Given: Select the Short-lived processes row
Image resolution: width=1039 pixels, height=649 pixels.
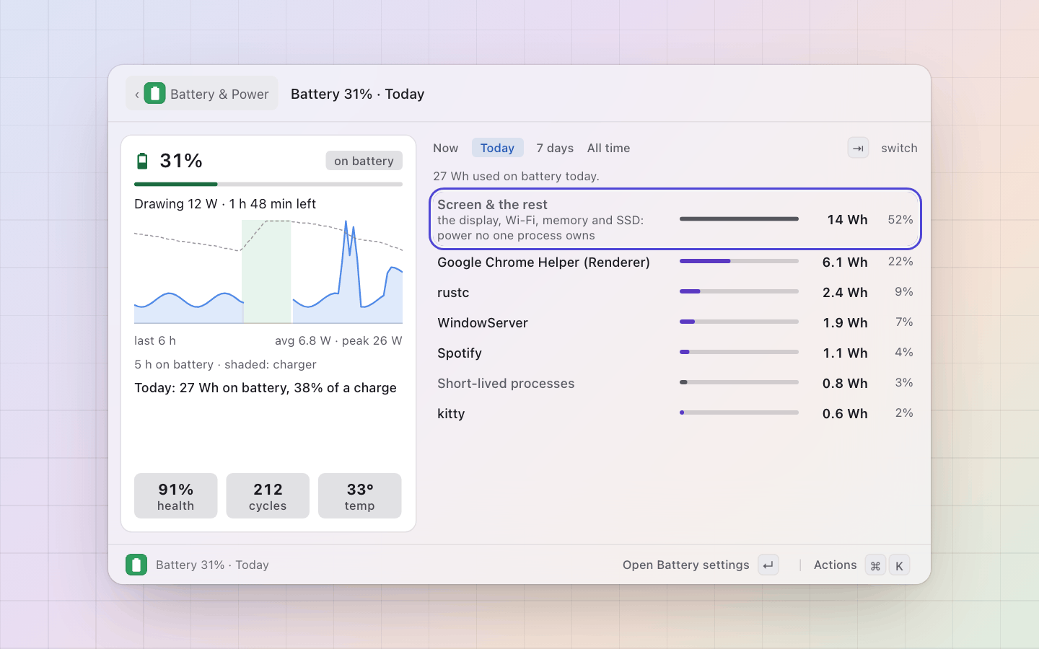Looking at the screenshot, I should point(675,383).
